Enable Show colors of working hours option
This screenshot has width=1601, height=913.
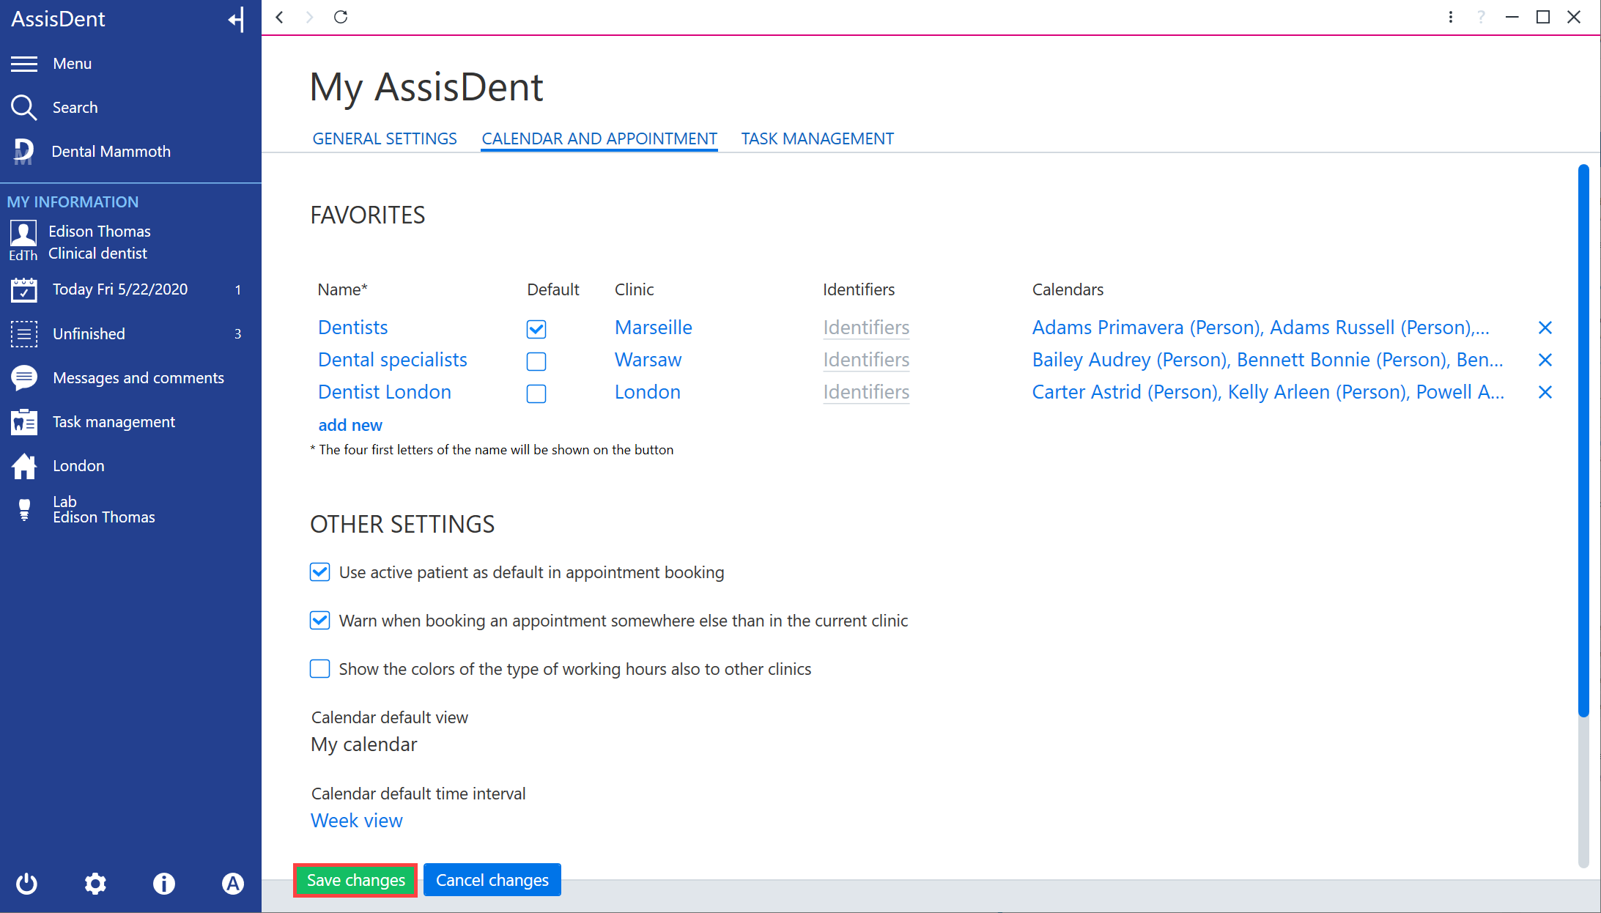pos(319,669)
